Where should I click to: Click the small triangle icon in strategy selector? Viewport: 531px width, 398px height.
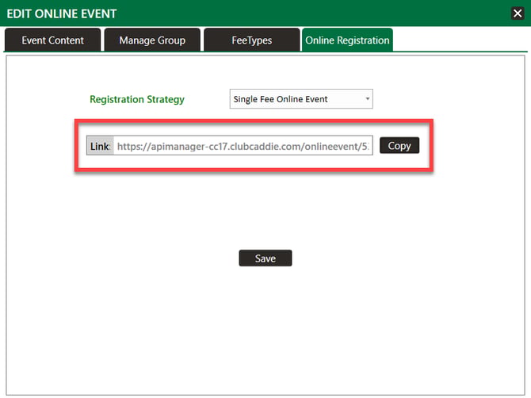point(368,99)
